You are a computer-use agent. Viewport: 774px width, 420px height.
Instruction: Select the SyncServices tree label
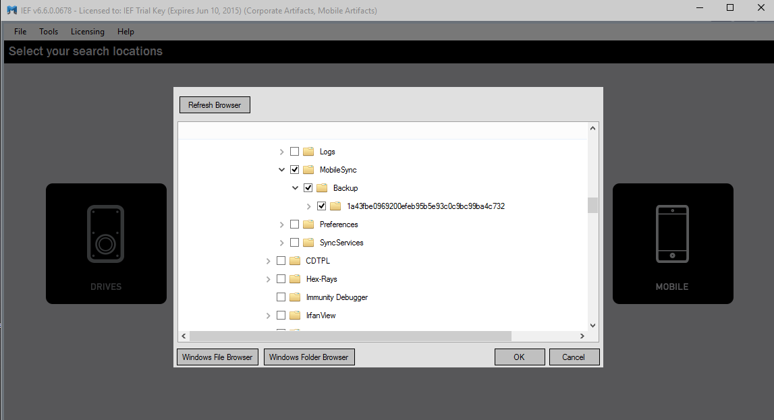[x=341, y=243]
